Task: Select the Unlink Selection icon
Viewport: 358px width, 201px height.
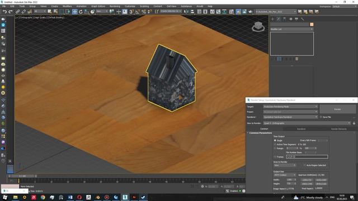Action: click(23, 12)
